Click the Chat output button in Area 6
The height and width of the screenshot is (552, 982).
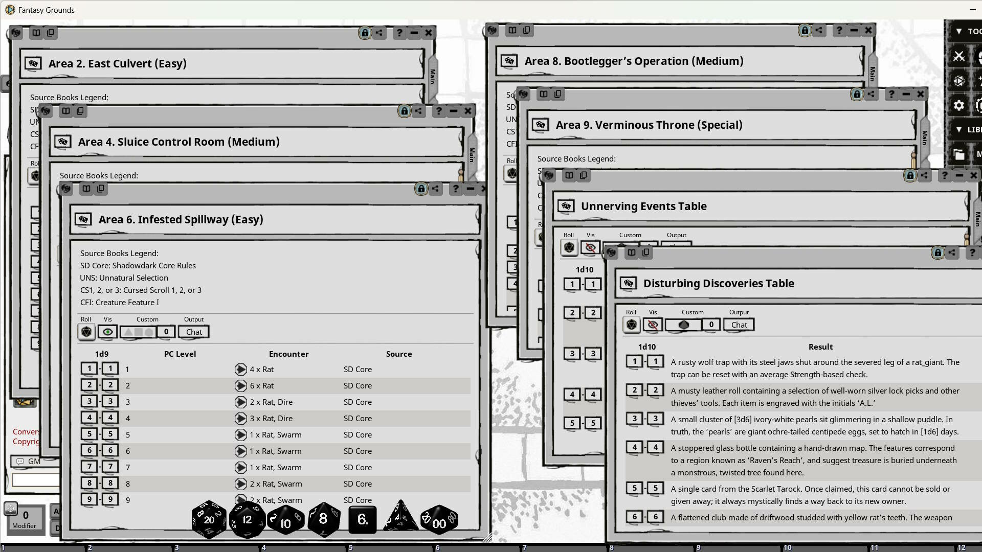pos(193,332)
